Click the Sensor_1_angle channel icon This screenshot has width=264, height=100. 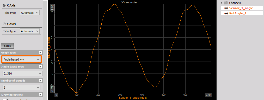226,8
